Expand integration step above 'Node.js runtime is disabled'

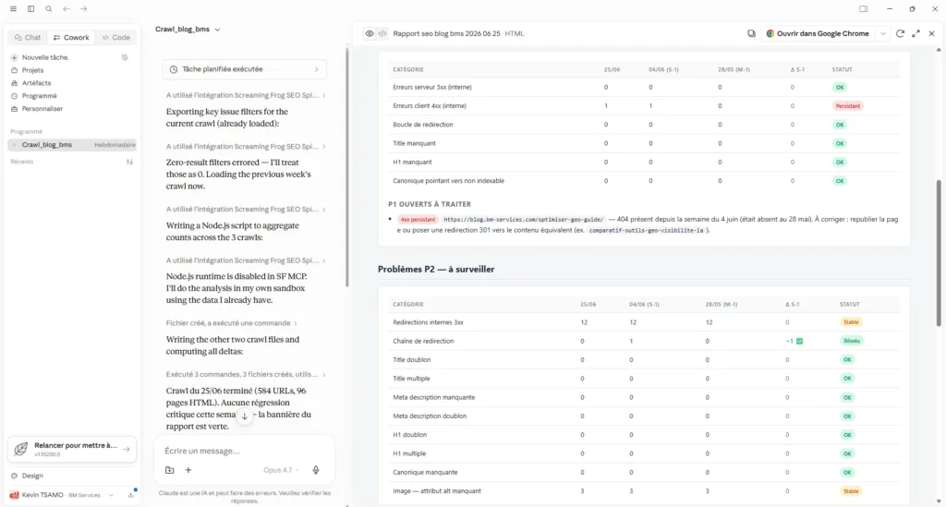[246, 260]
